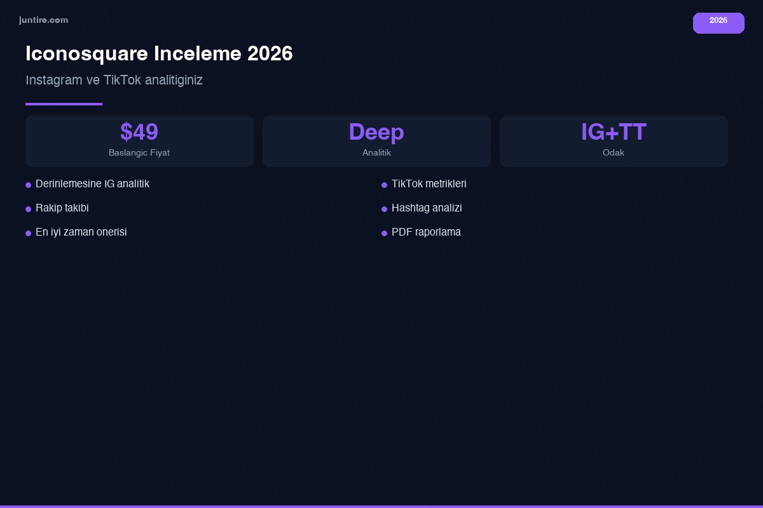Select Derinlemesine IG analitik bullet text
The height and width of the screenshot is (508, 763).
pos(92,184)
